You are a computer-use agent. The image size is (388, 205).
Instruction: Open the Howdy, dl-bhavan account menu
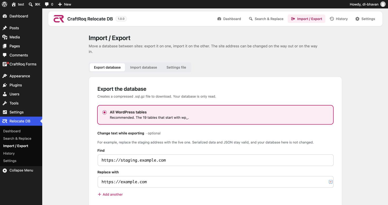[367, 4]
